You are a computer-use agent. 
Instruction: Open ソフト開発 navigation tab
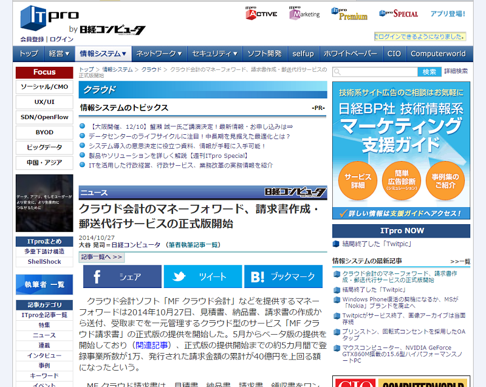[264, 54]
